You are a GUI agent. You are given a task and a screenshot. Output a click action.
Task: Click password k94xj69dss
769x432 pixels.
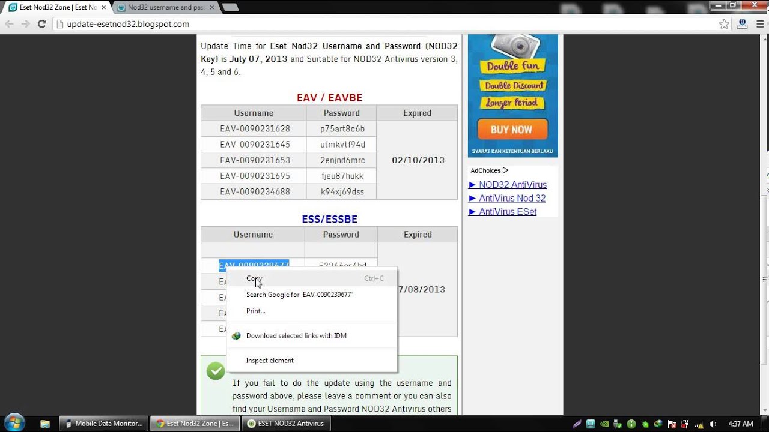tap(342, 192)
